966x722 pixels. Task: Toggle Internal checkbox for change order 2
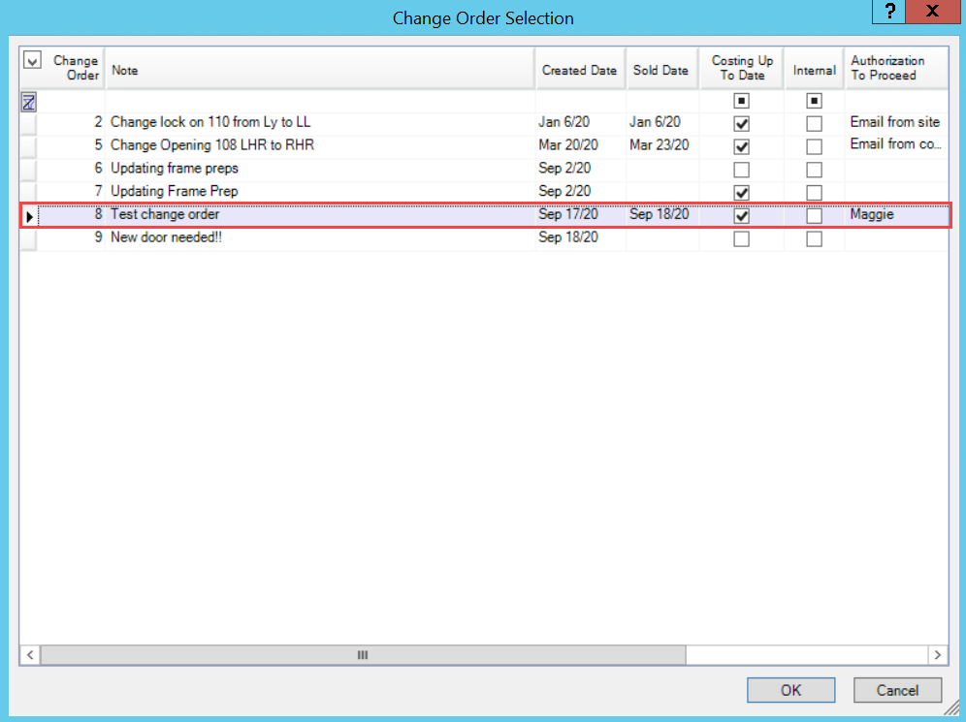tap(814, 124)
